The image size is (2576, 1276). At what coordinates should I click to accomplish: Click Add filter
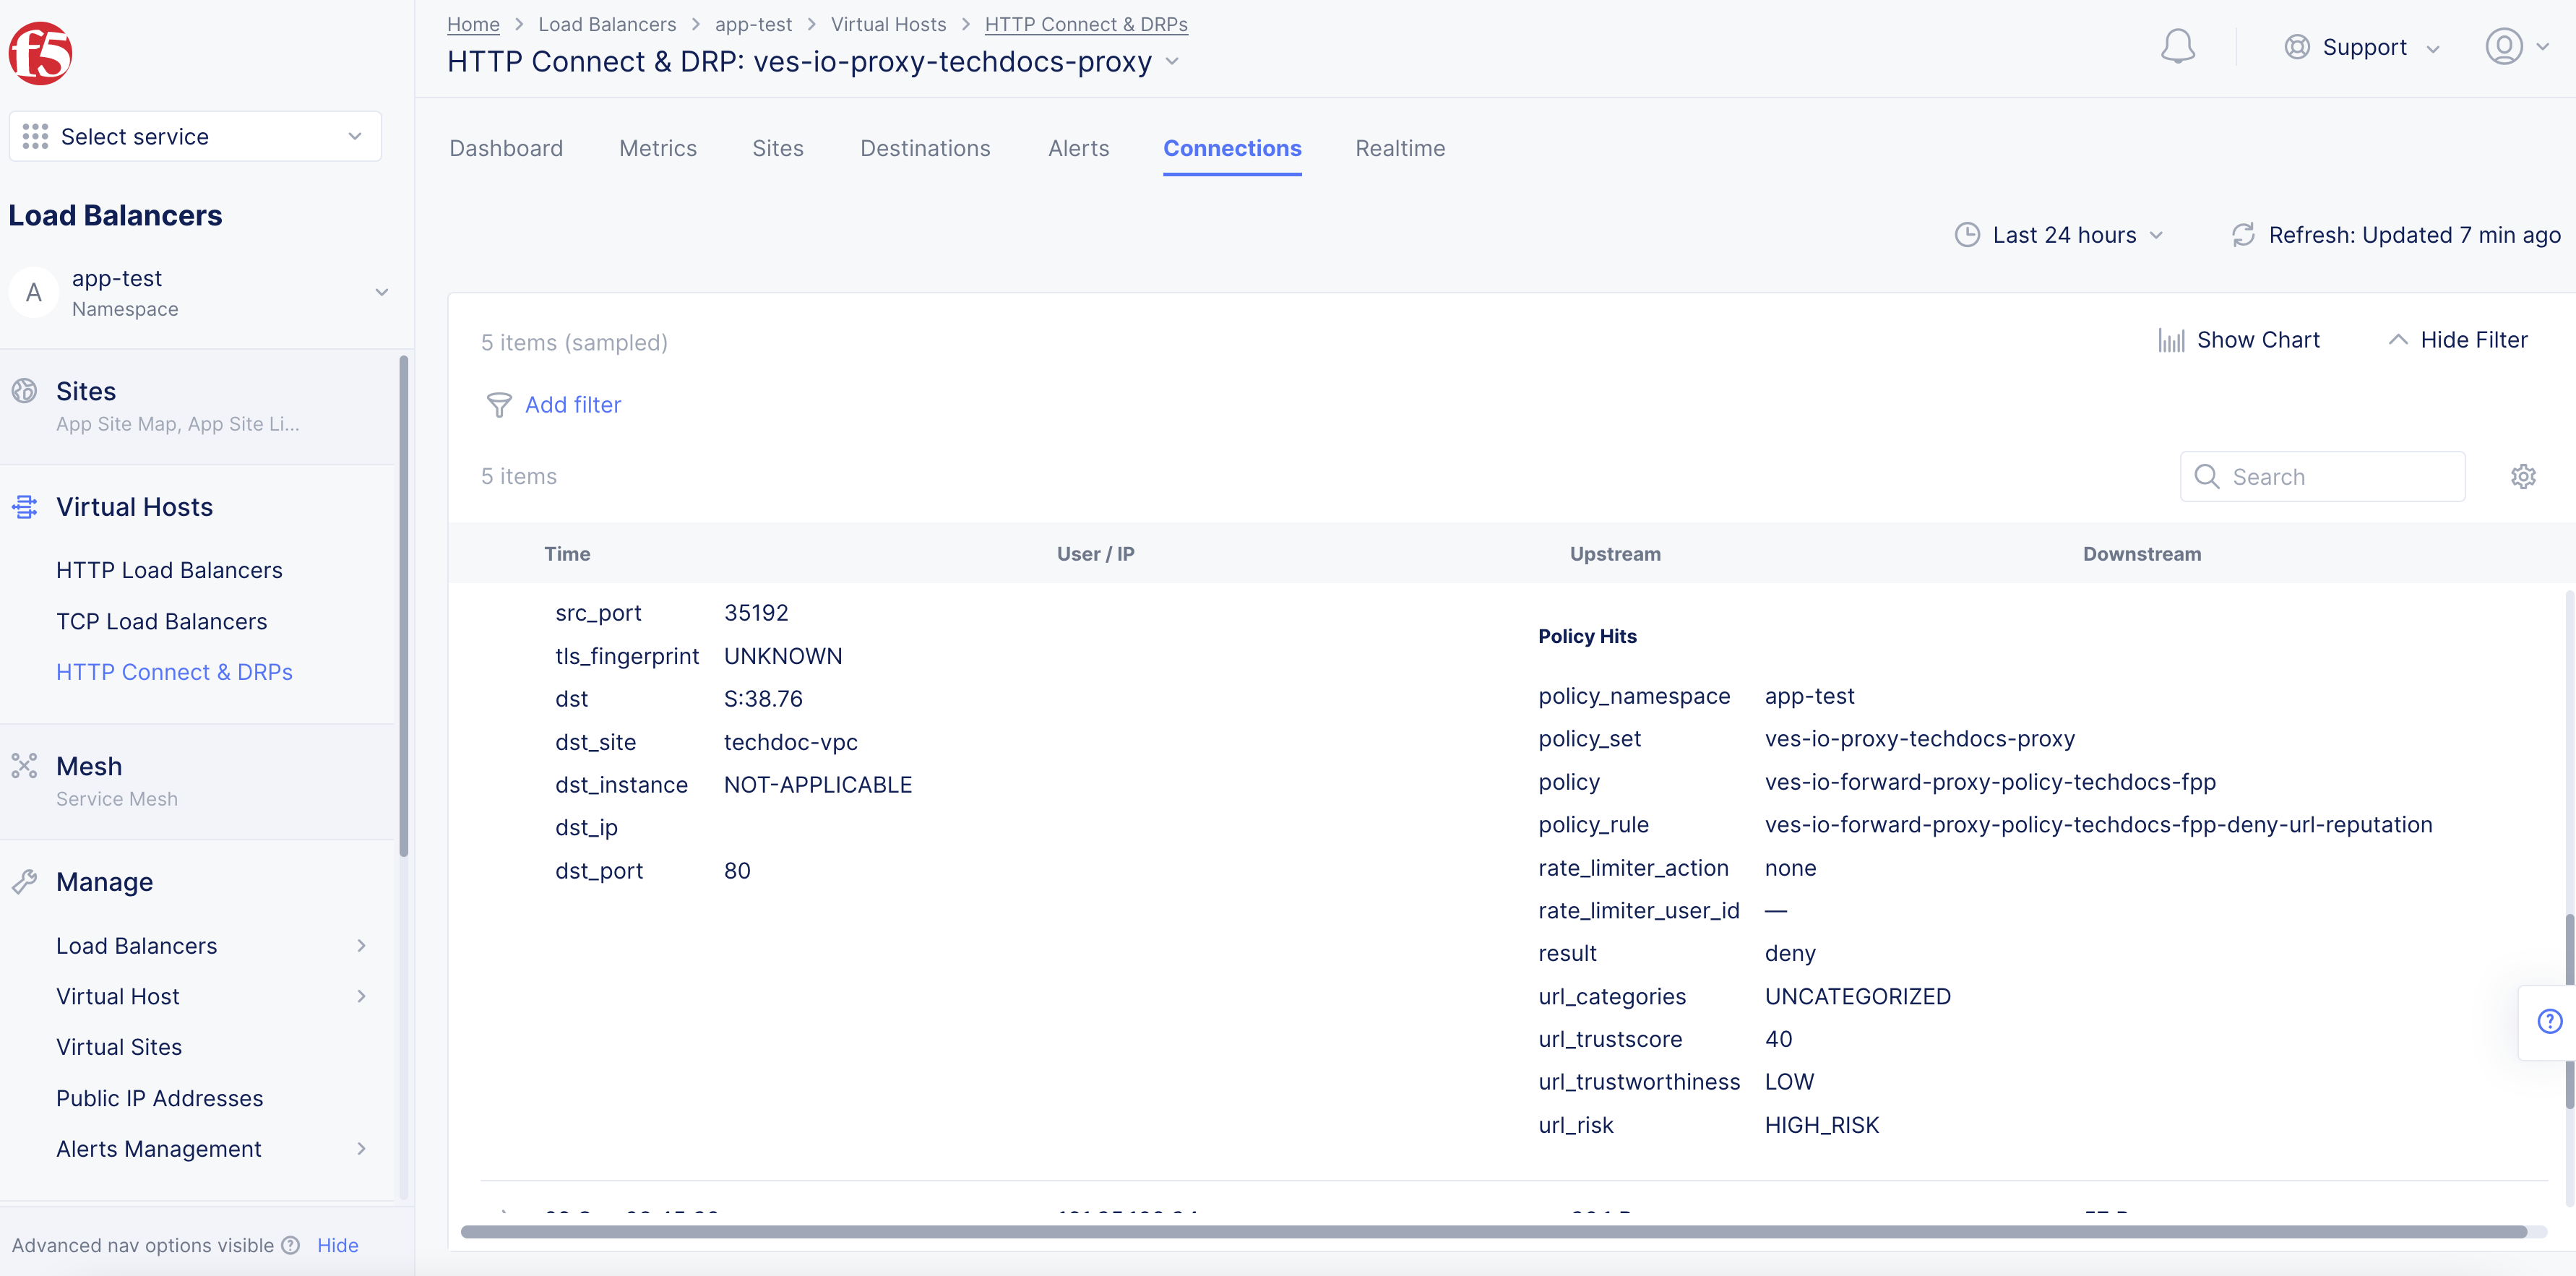572,404
